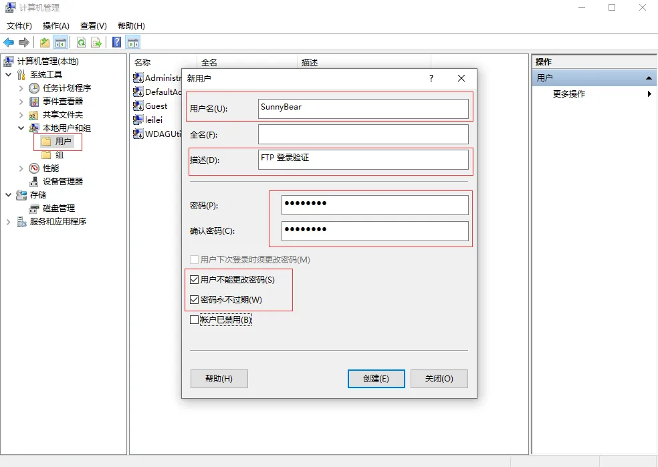This screenshot has height=467, width=658.
Task: Select the Disk Management icon
Action: point(34,208)
